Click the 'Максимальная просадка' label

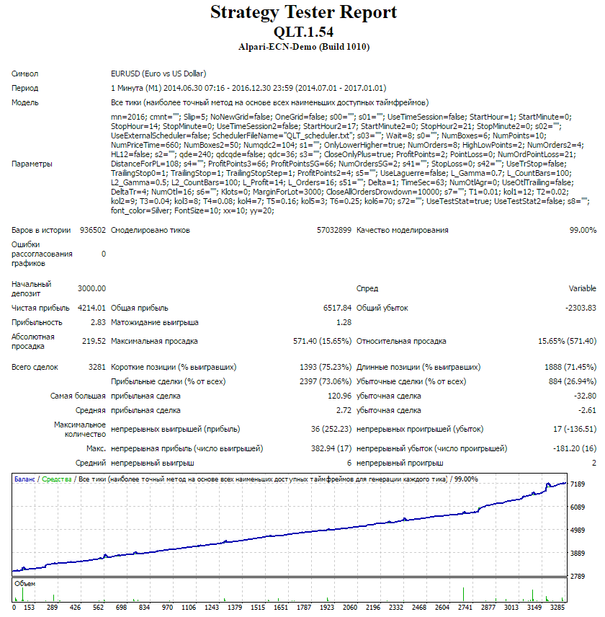click(154, 341)
